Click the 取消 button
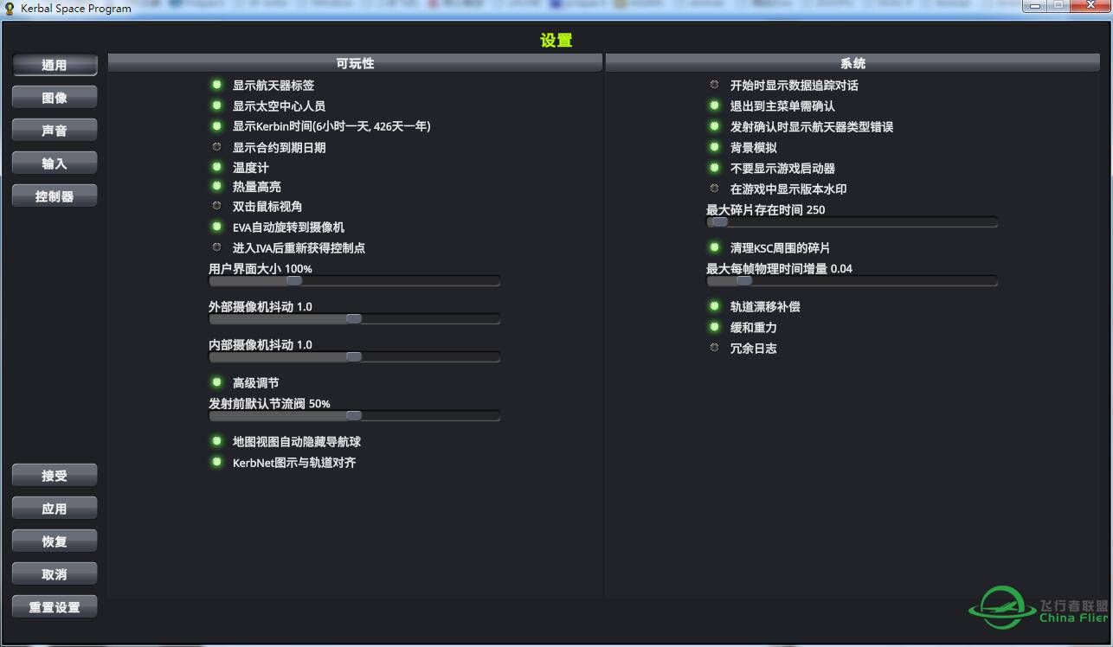 55,574
